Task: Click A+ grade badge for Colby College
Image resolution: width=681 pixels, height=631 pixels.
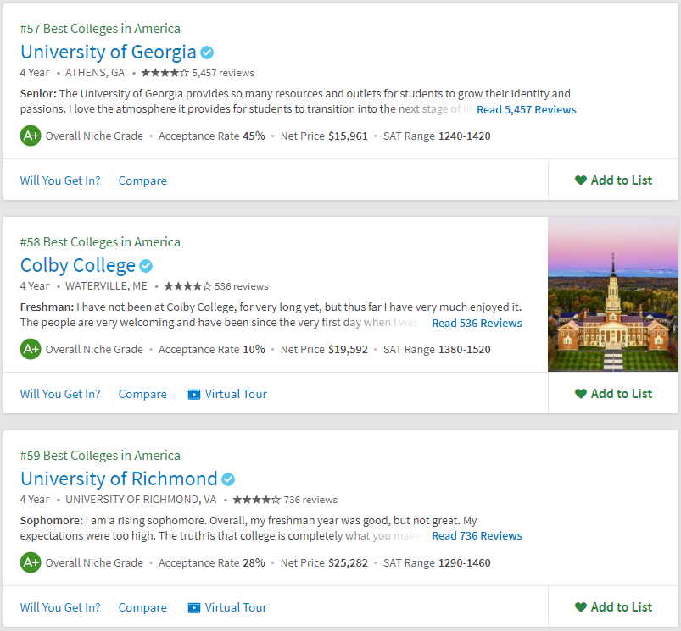Action: tap(31, 349)
